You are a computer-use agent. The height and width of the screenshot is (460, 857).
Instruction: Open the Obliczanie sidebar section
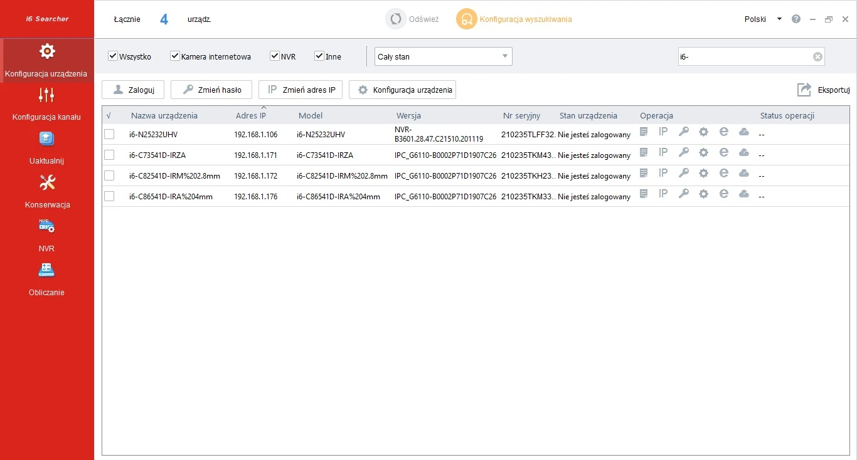click(x=46, y=280)
